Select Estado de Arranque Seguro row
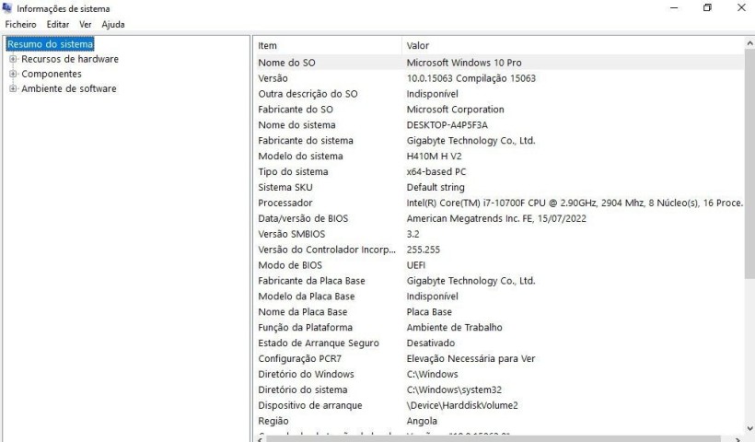Screen dimensions: 755x442 (499, 343)
